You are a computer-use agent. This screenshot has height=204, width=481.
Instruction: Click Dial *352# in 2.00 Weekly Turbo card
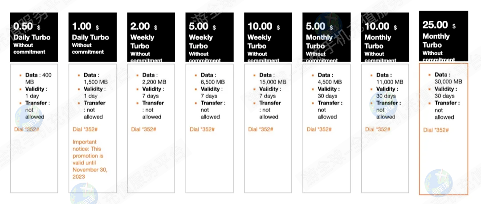[143, 129]
